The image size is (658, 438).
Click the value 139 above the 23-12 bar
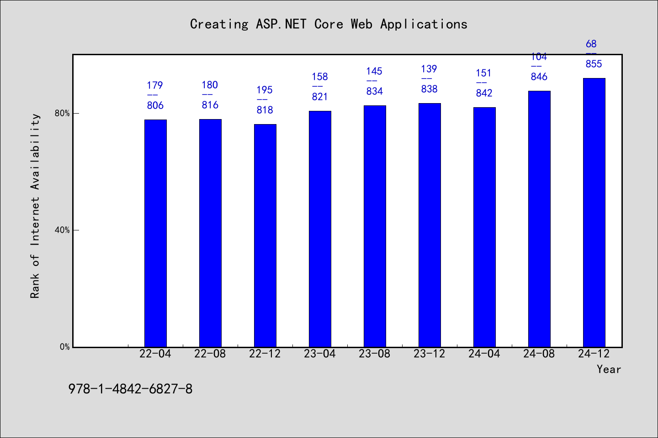pyautogui.click(x=429, y=69)
